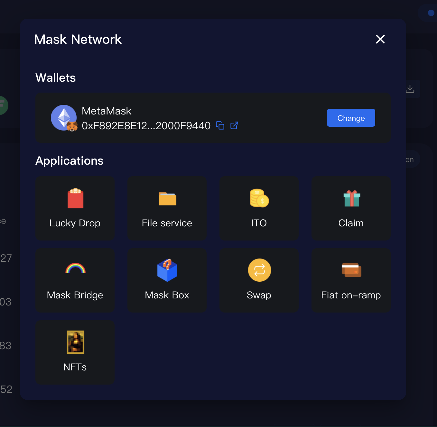Open the Claim gift box app
The width and height of the screenshot is (437, 427).
(x=351, y=208)
